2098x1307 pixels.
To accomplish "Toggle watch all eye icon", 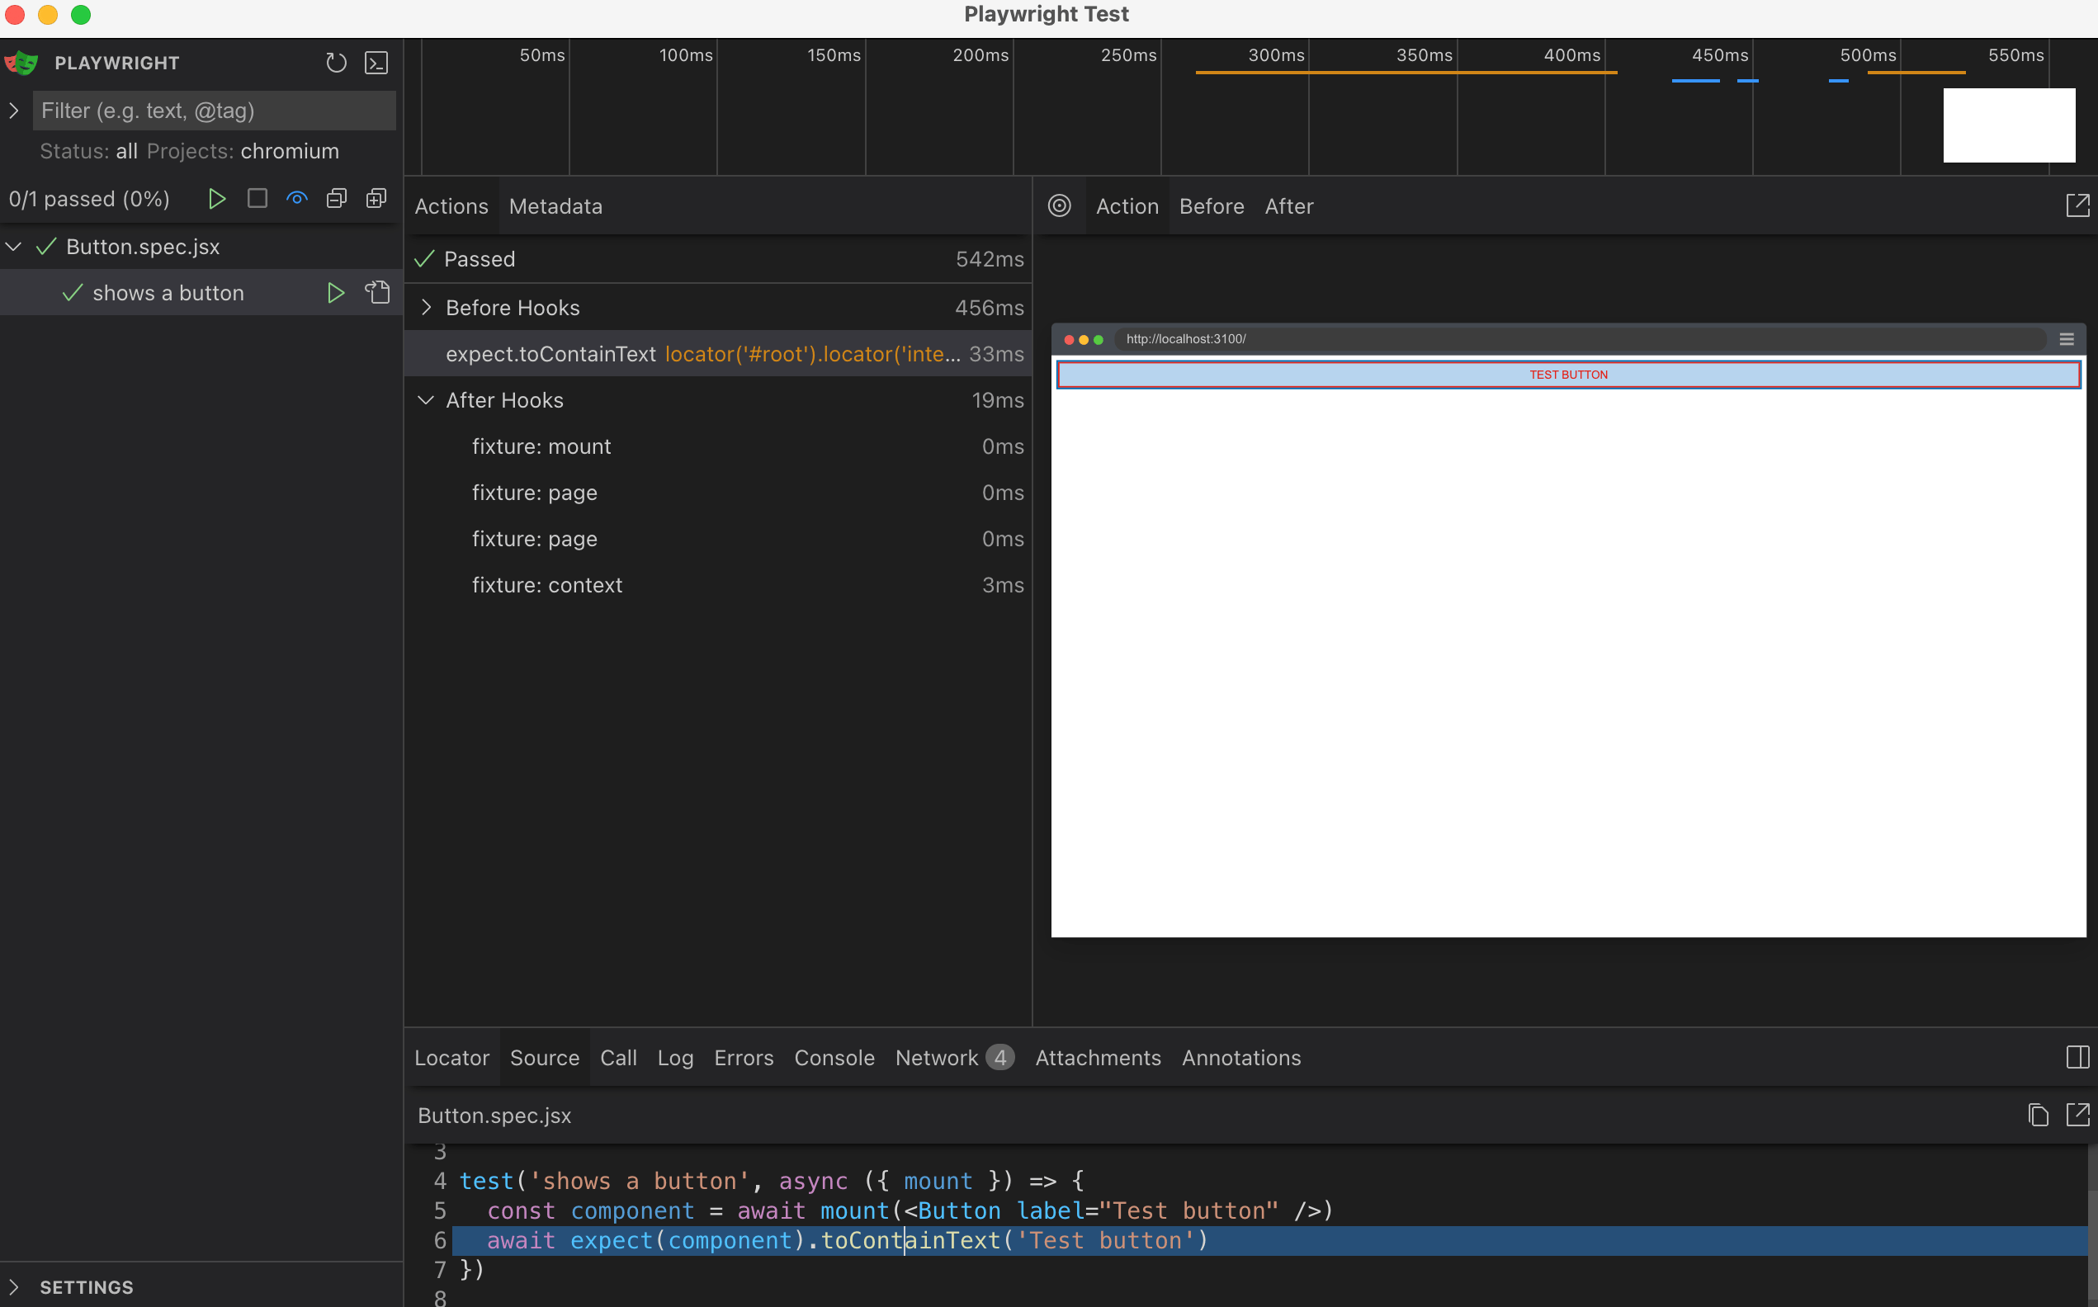I will click(x=296, y=199).
